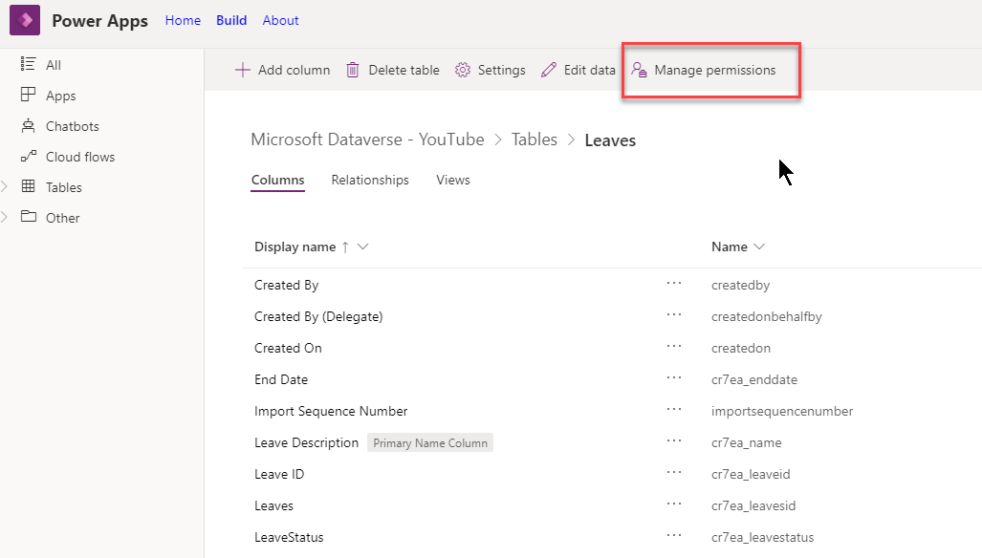Click the Cloud flows icon
This screenshot has width=982, height=558.
pyautogui.click(x=28, y=156)
